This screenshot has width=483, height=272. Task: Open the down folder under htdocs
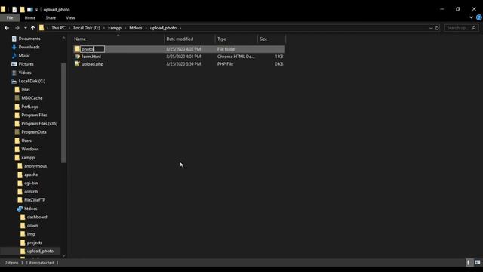click(x=32, y=226)
